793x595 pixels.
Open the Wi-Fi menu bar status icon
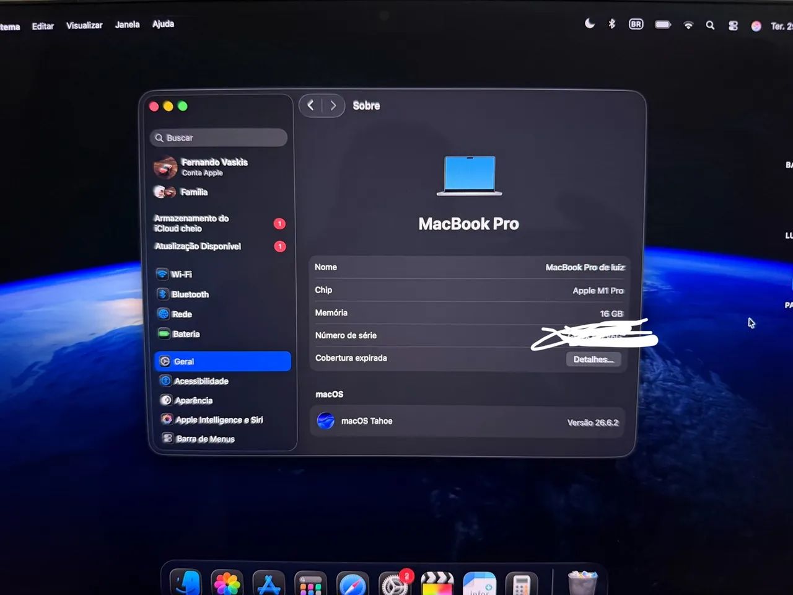point(688,25)
